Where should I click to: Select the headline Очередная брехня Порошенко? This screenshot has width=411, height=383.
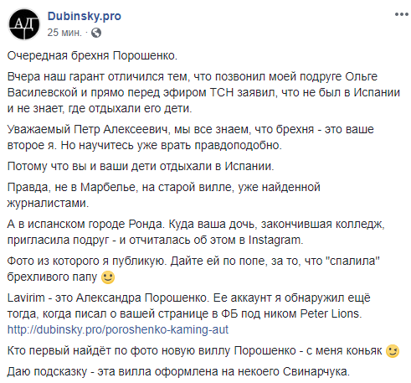click(x=92, y=55)
